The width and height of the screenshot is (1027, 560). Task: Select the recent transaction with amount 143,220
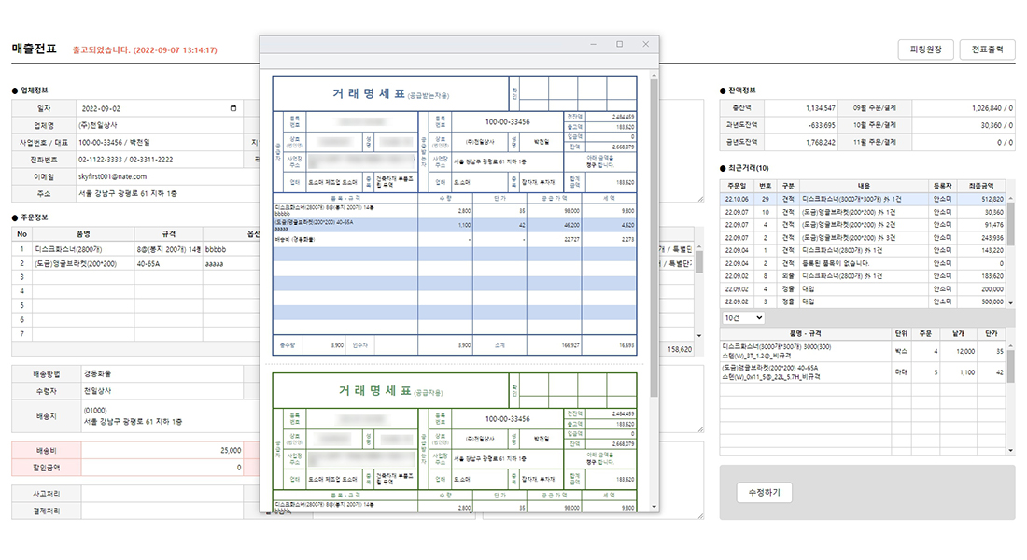click(x=863, y=250)
